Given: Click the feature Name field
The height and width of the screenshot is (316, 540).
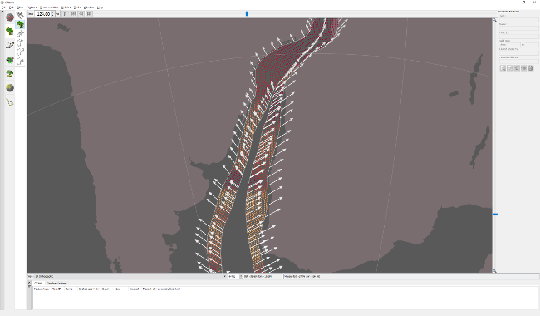Looking at the screenshot, I should (x=518, y=28).
